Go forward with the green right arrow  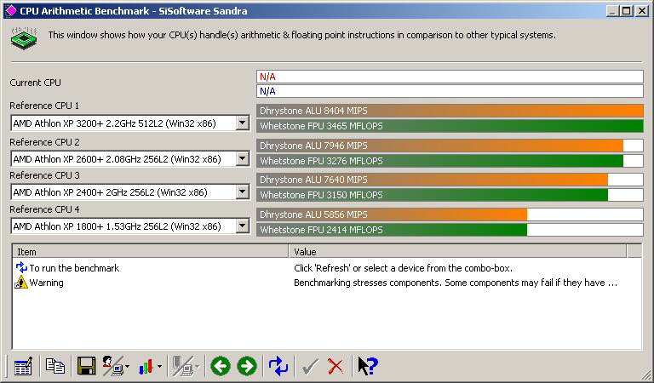click(247, 366)
